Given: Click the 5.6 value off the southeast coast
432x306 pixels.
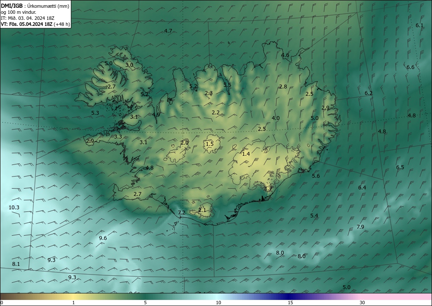Looking at the screenshot, I should coord(316,176).
